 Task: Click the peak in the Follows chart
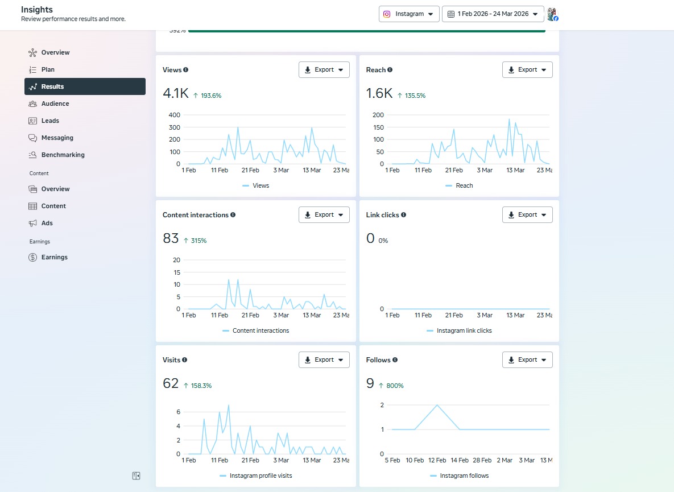tap(437, 405)
